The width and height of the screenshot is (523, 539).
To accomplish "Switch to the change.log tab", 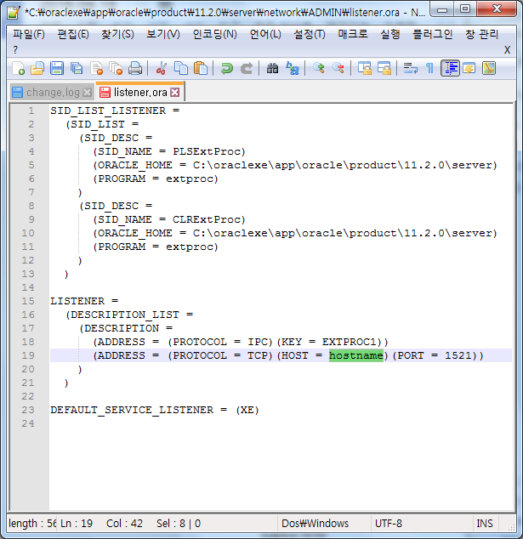I will (x=51, y=92).
